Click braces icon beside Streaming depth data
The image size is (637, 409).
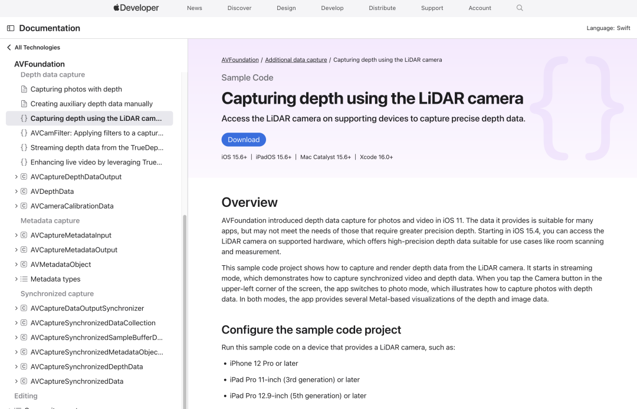coord(24,147)
